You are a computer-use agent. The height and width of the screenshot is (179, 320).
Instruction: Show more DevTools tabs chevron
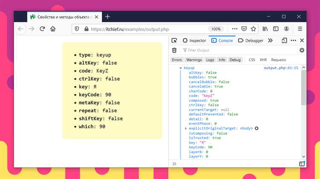[x=270, y=40]
